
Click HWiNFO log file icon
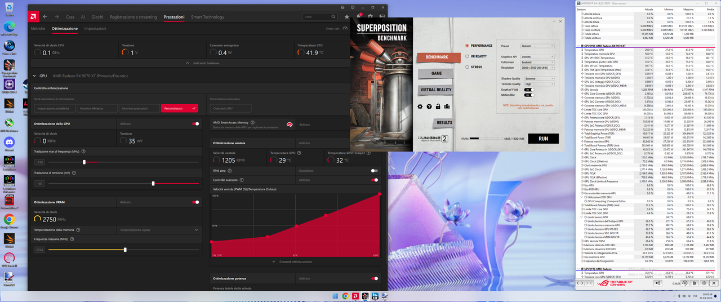[x=695, y=283]
